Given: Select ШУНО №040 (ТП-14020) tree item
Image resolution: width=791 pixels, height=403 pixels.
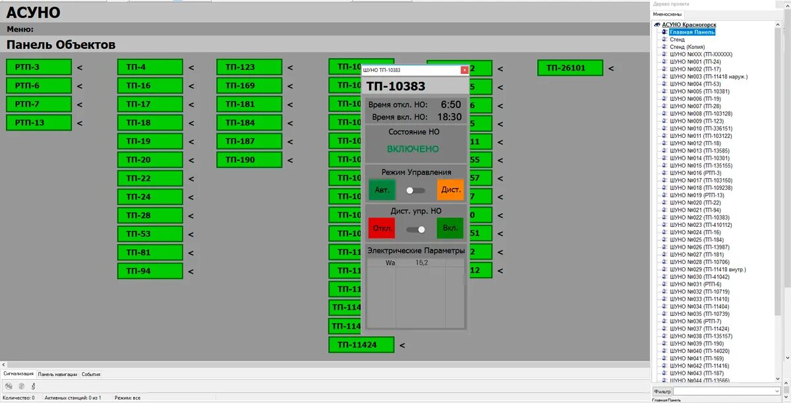Looking at the screenshot, I should click(699, 351).
